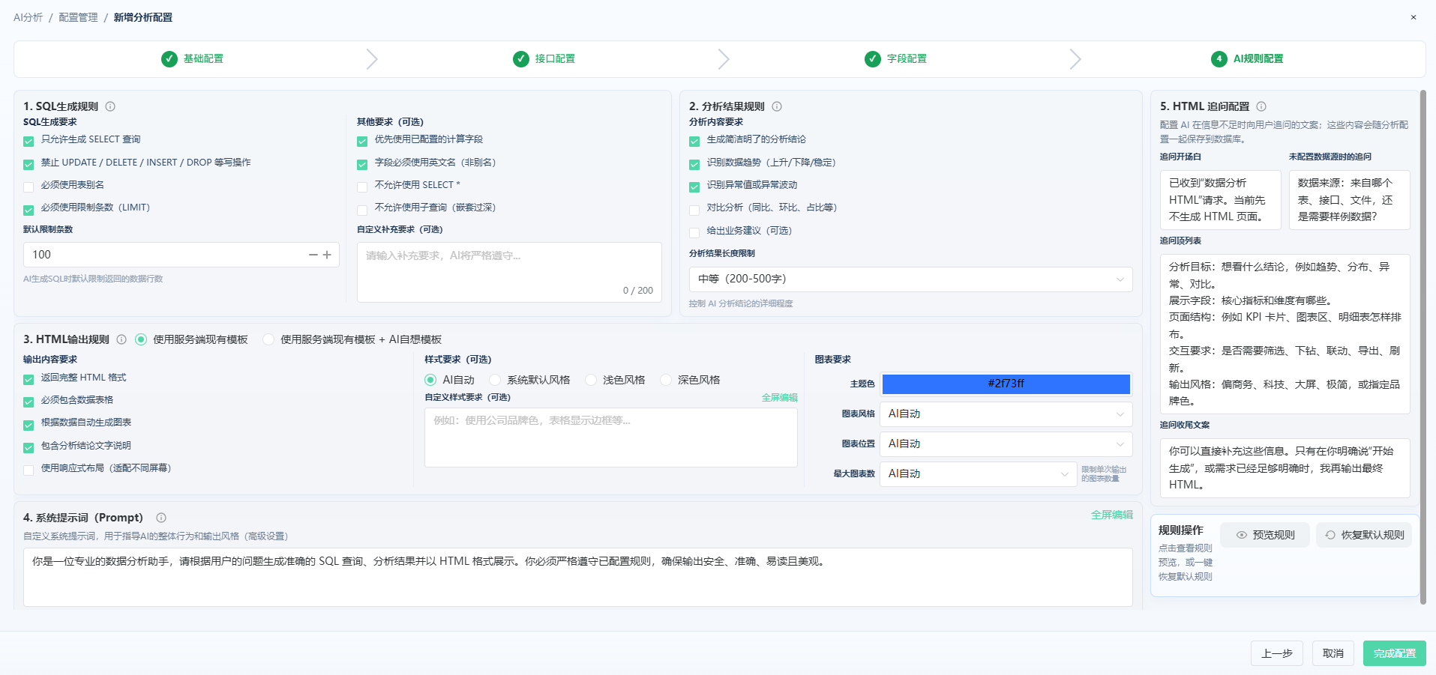Enable 对比分析 (同比、环比、占比等) checkbox
This screenshot has width=1436, height=675.
694,210
